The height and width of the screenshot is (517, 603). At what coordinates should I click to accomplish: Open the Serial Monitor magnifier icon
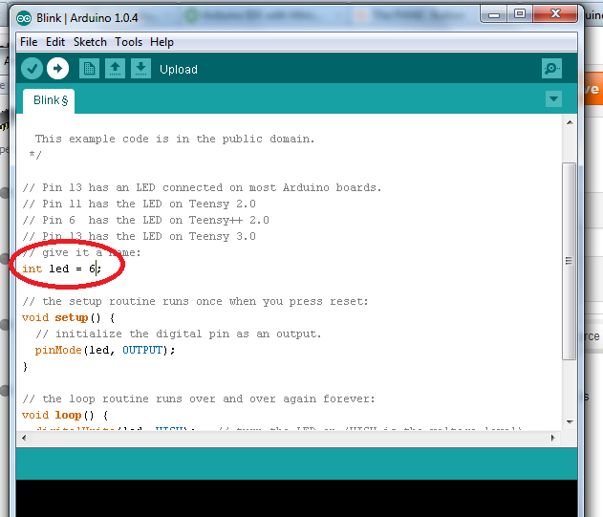point(551,69)
